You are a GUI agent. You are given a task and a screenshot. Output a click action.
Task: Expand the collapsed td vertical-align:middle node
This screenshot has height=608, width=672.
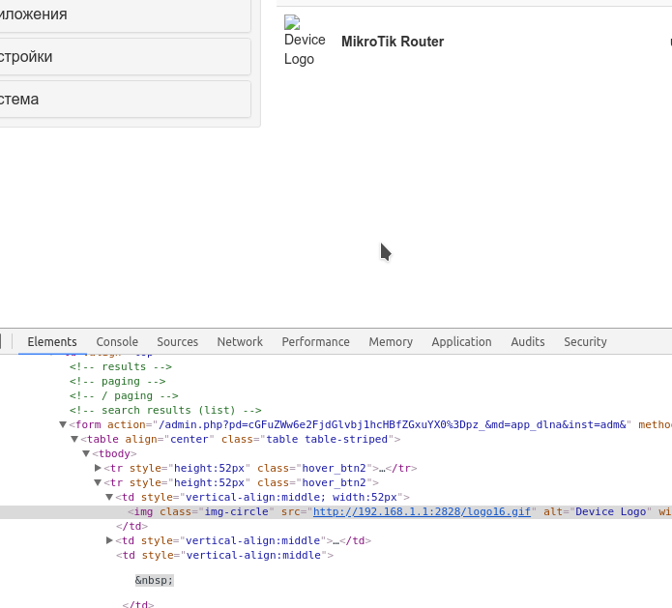(109, 540)
